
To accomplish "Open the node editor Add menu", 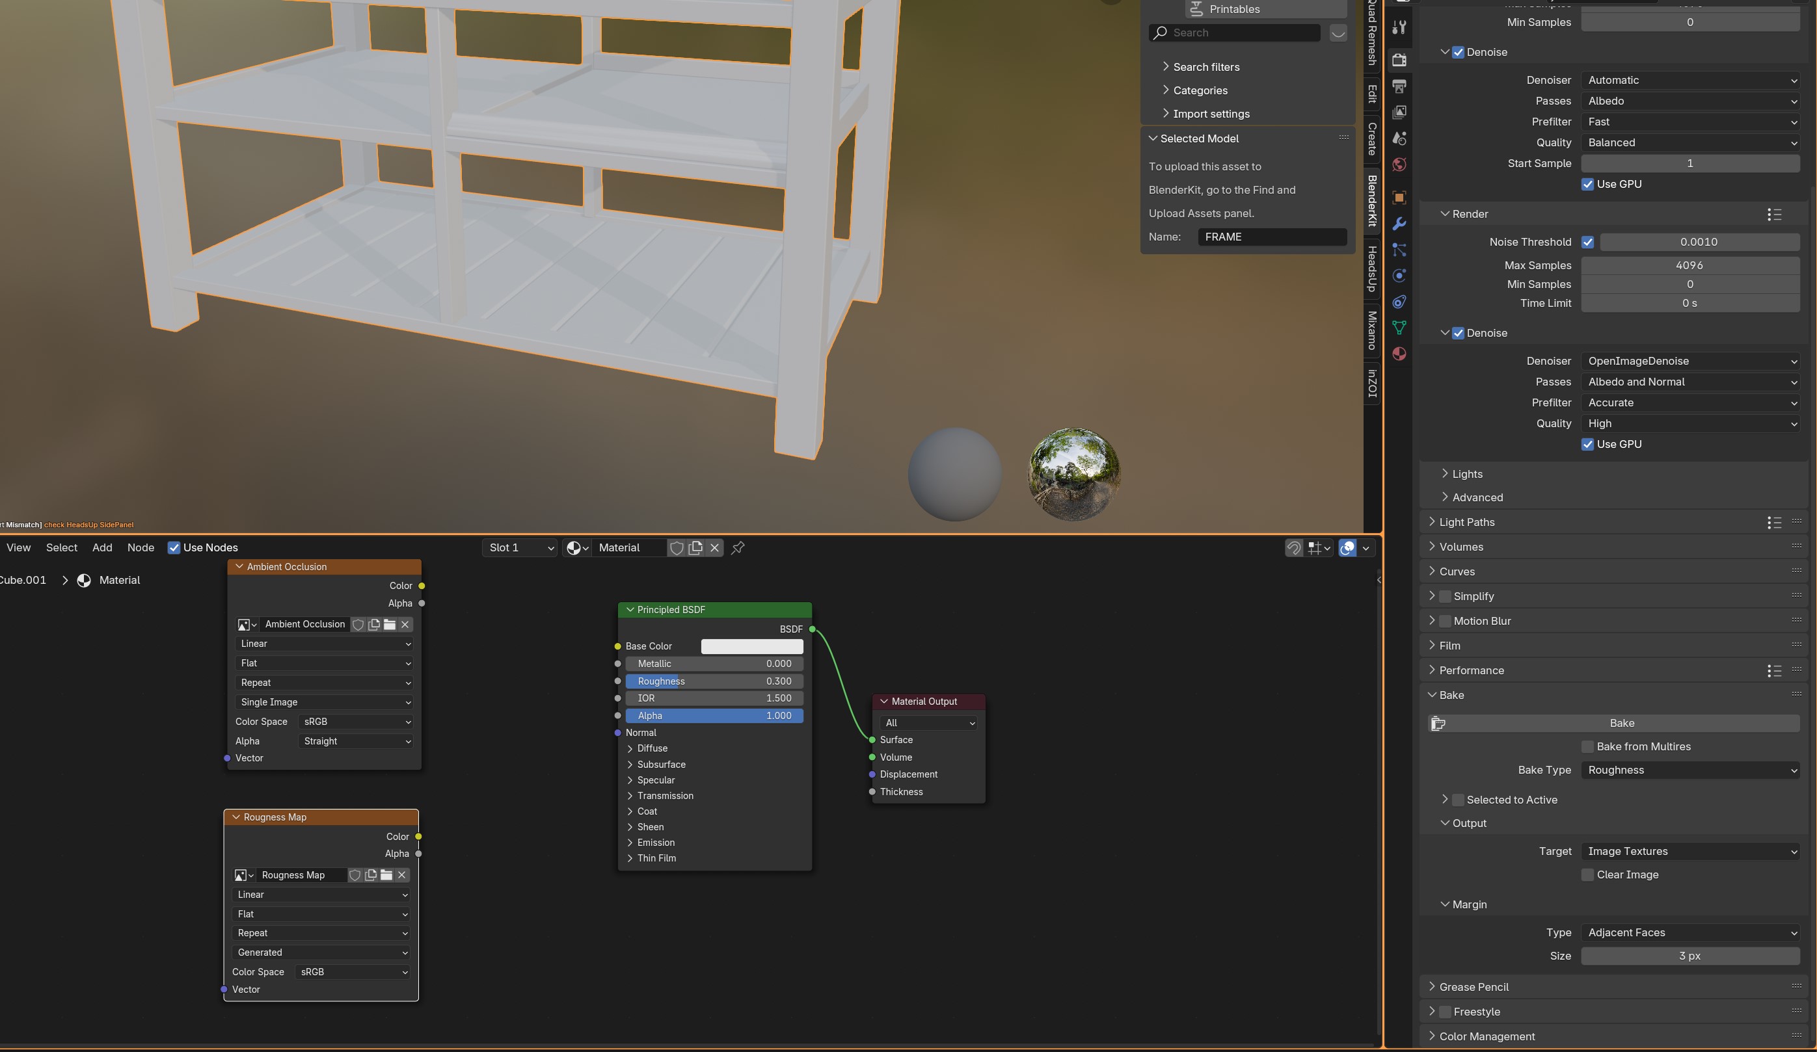I will point(102,547).
